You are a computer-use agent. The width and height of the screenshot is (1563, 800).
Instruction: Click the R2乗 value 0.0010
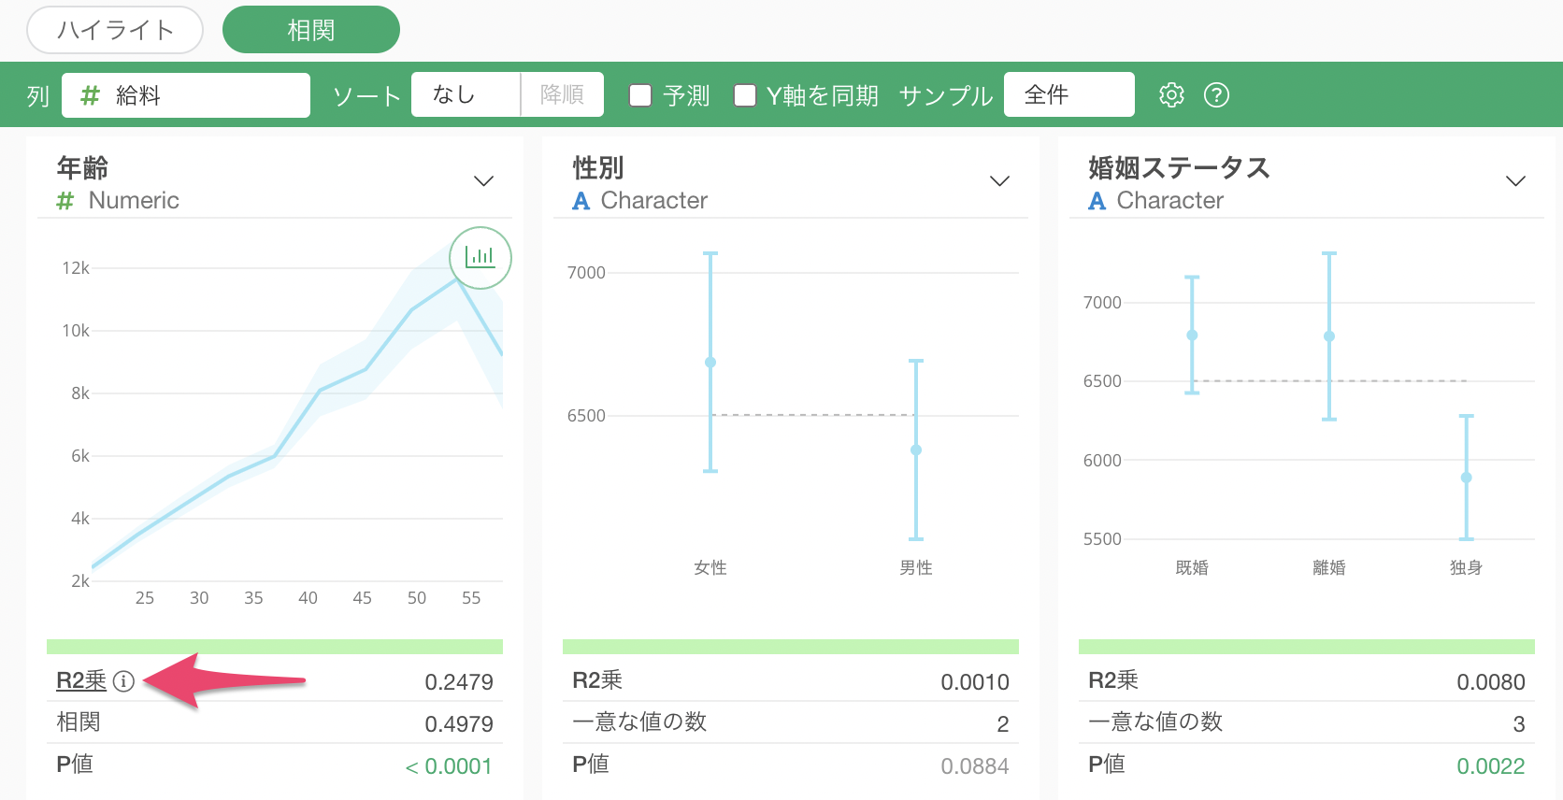[x=975, y=682]
